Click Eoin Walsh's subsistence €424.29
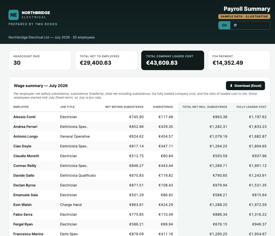The width and height of the screenshot is (275, 236). click(x=166, y=205)
